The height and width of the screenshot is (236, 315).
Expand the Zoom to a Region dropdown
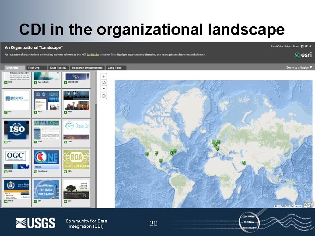click(299, 68)
